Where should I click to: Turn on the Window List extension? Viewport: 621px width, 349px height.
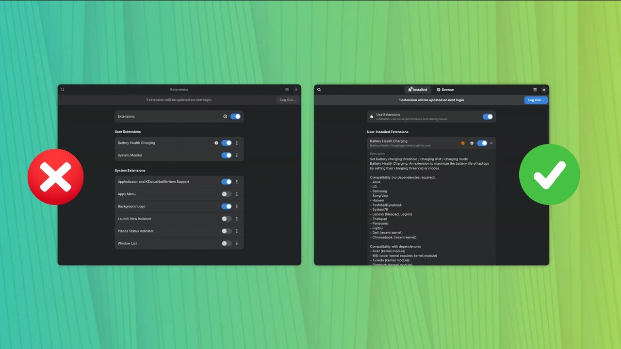227,243
